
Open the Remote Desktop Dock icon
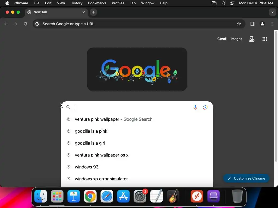click(x=197, y=196)
